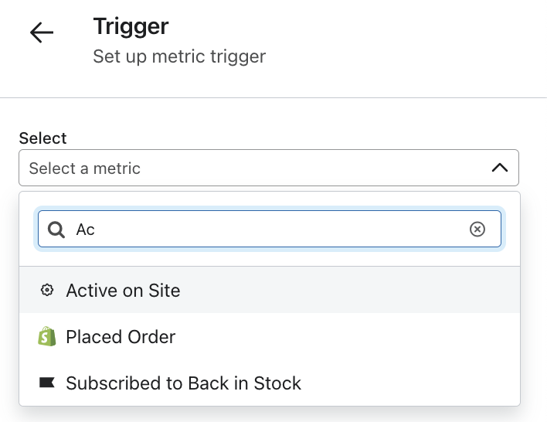
Task: Click the "Set up metric trigger" subtitle
Action: tap(179, 56)
